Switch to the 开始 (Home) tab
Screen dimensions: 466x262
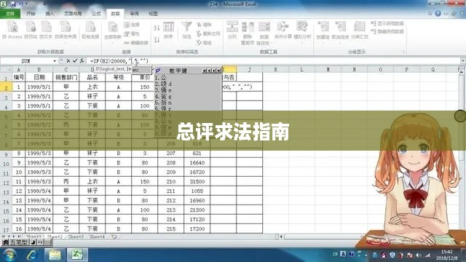[x=31, y=14]
